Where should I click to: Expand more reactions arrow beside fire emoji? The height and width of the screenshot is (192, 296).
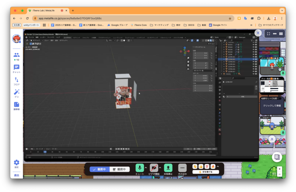[218, 167]
